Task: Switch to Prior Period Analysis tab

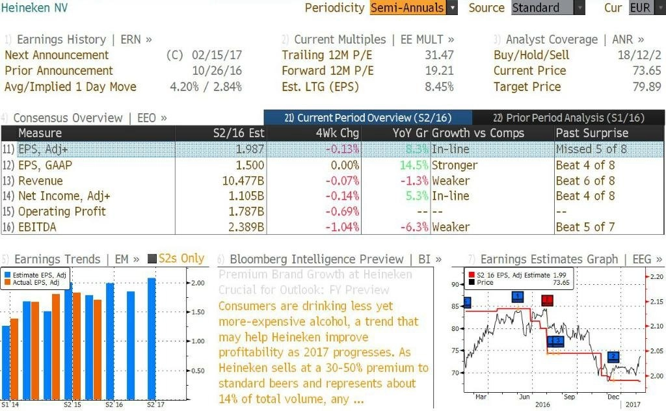Action: 568,118
